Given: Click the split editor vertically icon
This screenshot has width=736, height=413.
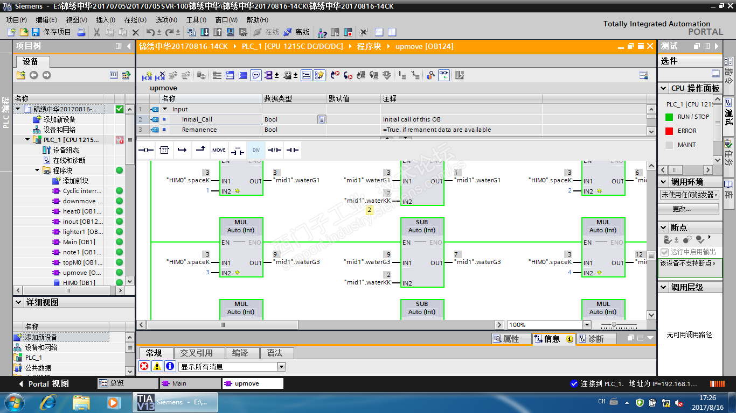Looking at the screenshot, I should [392, 32].
